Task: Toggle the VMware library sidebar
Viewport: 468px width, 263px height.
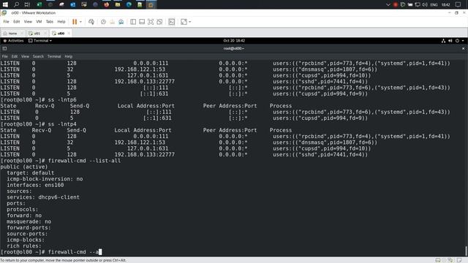Action: tap(133, 22)
